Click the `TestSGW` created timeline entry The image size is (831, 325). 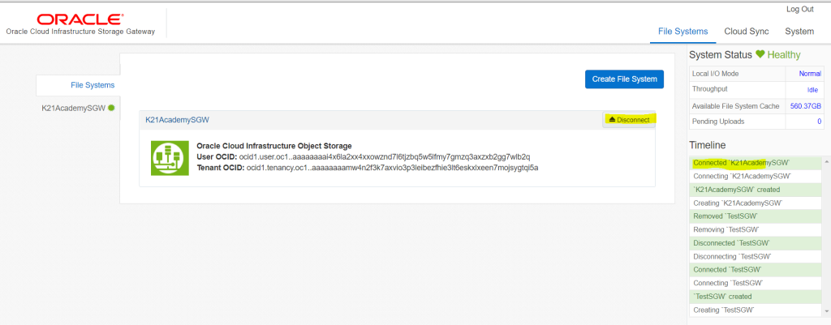pyautogui.click(x=756, y=297)
